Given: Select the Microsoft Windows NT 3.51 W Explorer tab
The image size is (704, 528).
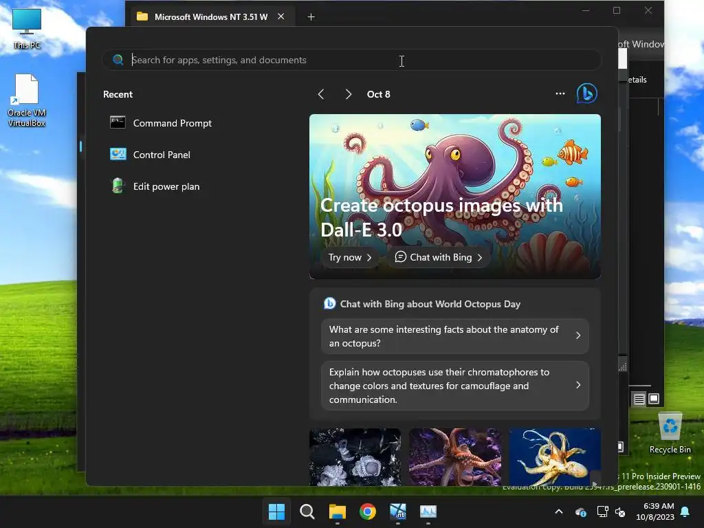Looking at the screenshot, I should [211, 16].
